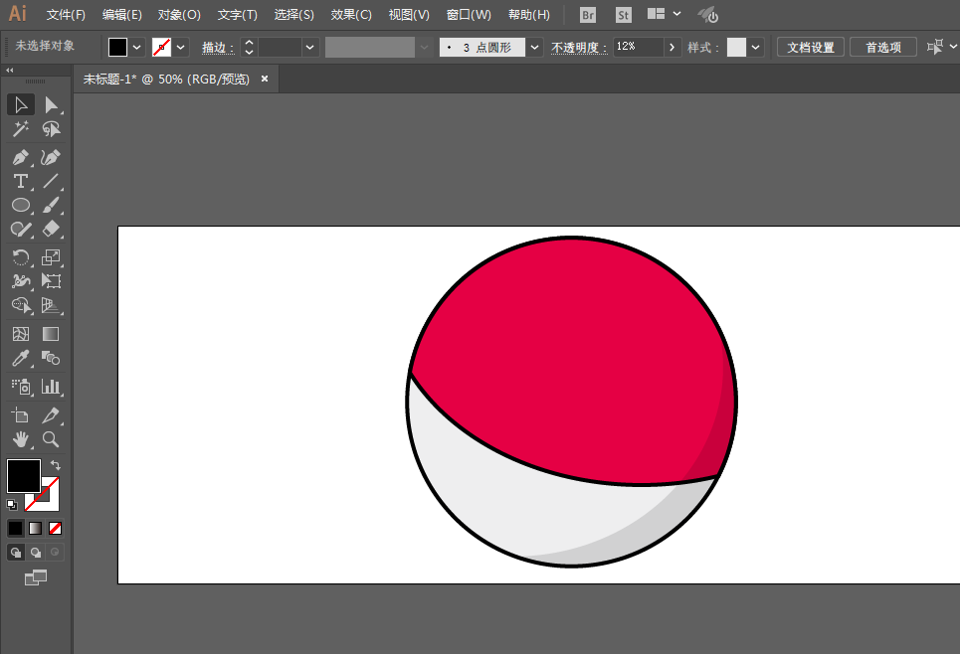Image resolution: width=960 pixels, height=654 pixels.
Task: Open the 对象(O) menu
Action: [179, 15]
